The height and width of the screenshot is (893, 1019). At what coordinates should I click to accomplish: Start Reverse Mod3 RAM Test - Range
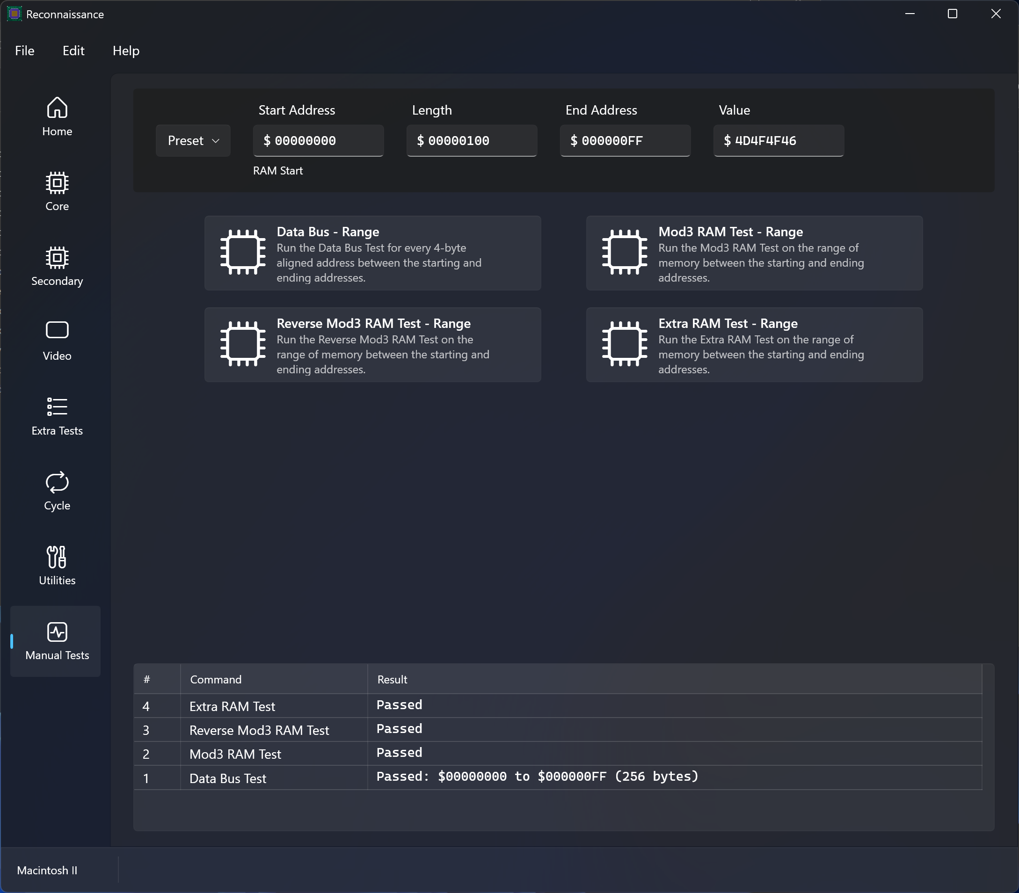(372, 345)
